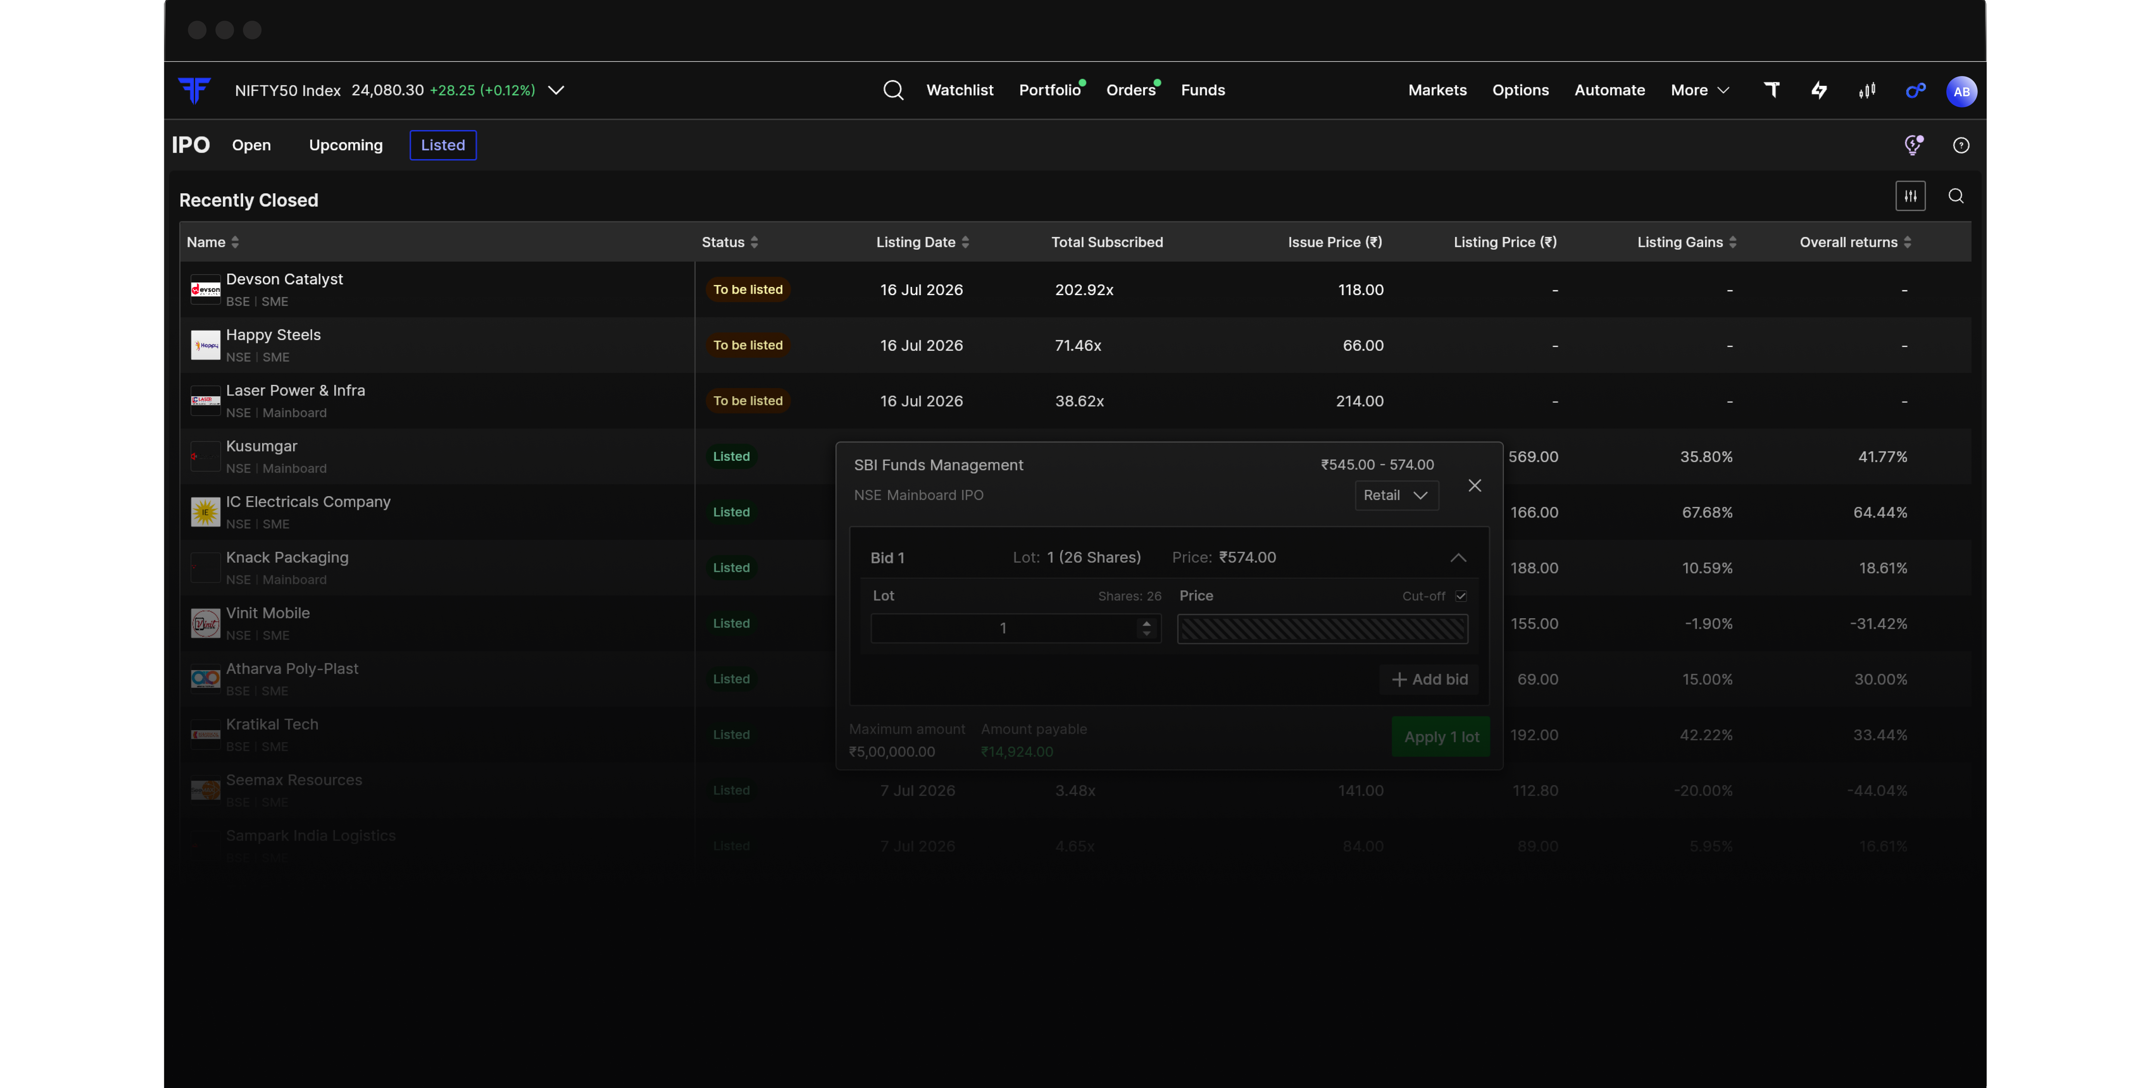Click the Happy Steels company logo
2151x1088 pixels.
click(x=205, y=346)
